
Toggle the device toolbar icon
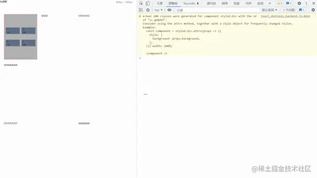[148, 3]
